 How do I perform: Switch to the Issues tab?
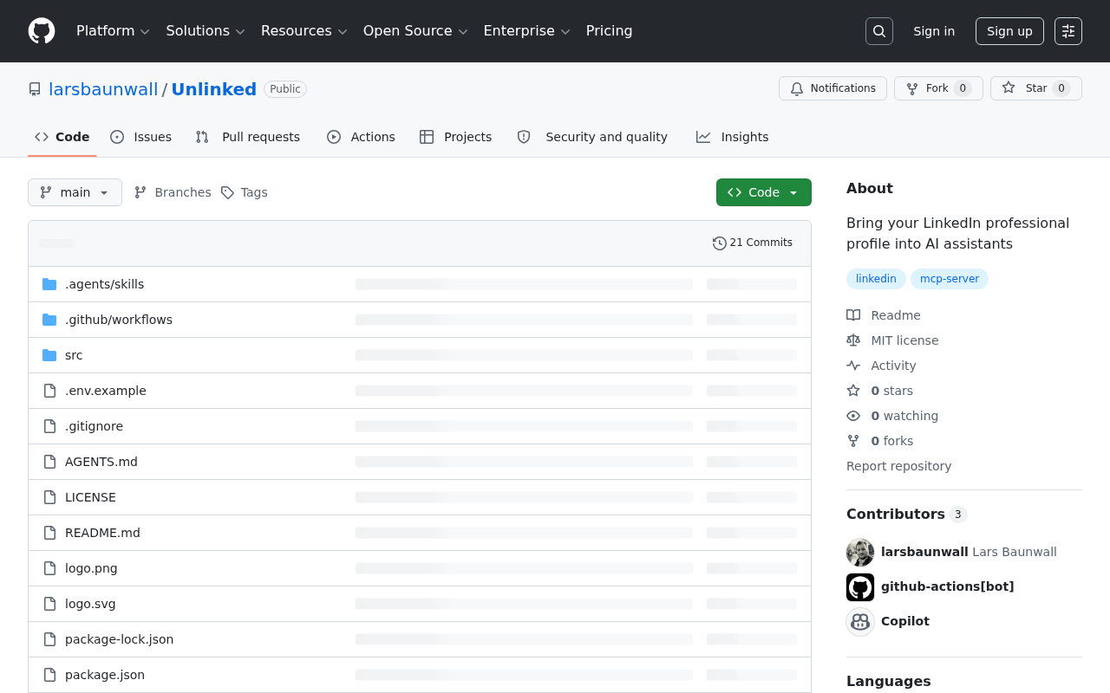click(x=141, y=137)
